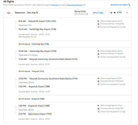The width and height of the screenshot is (138, 125).
Task: Open emissions info icon beside +23% emissions
Action: pos(87,14)
